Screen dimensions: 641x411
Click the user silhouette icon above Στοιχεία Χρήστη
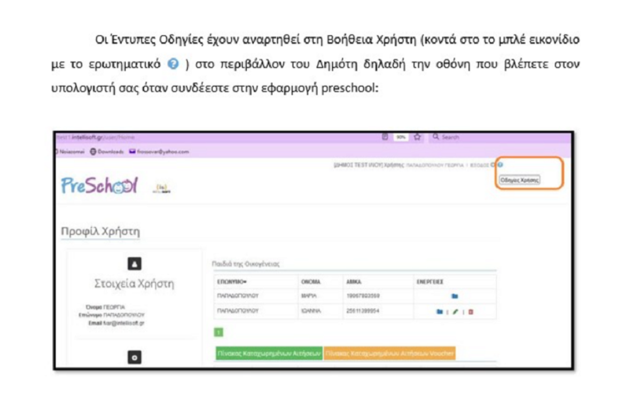[135, 263]
